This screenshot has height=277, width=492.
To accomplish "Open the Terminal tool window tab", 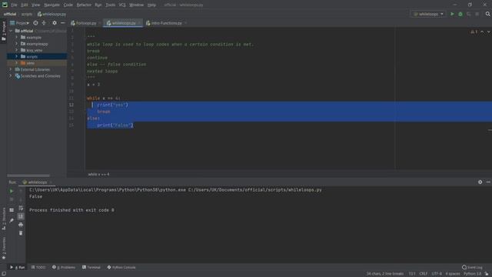I will point(91,267).
